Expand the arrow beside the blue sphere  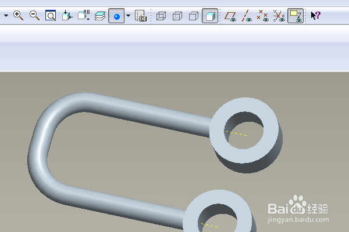pos(128,16)
